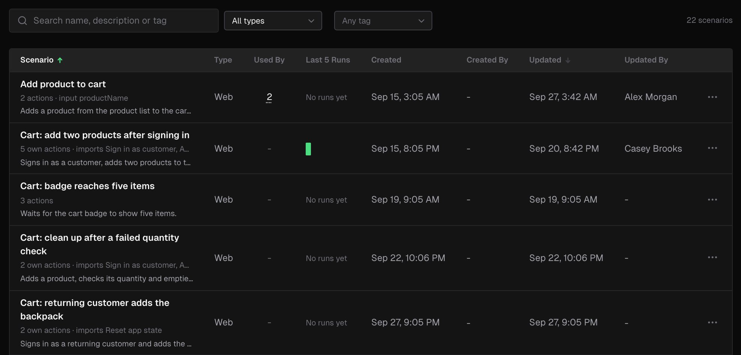Sort by the Updated column header
Image resolution: width=741 pixels, height=355 pixels.
[545, 60]
